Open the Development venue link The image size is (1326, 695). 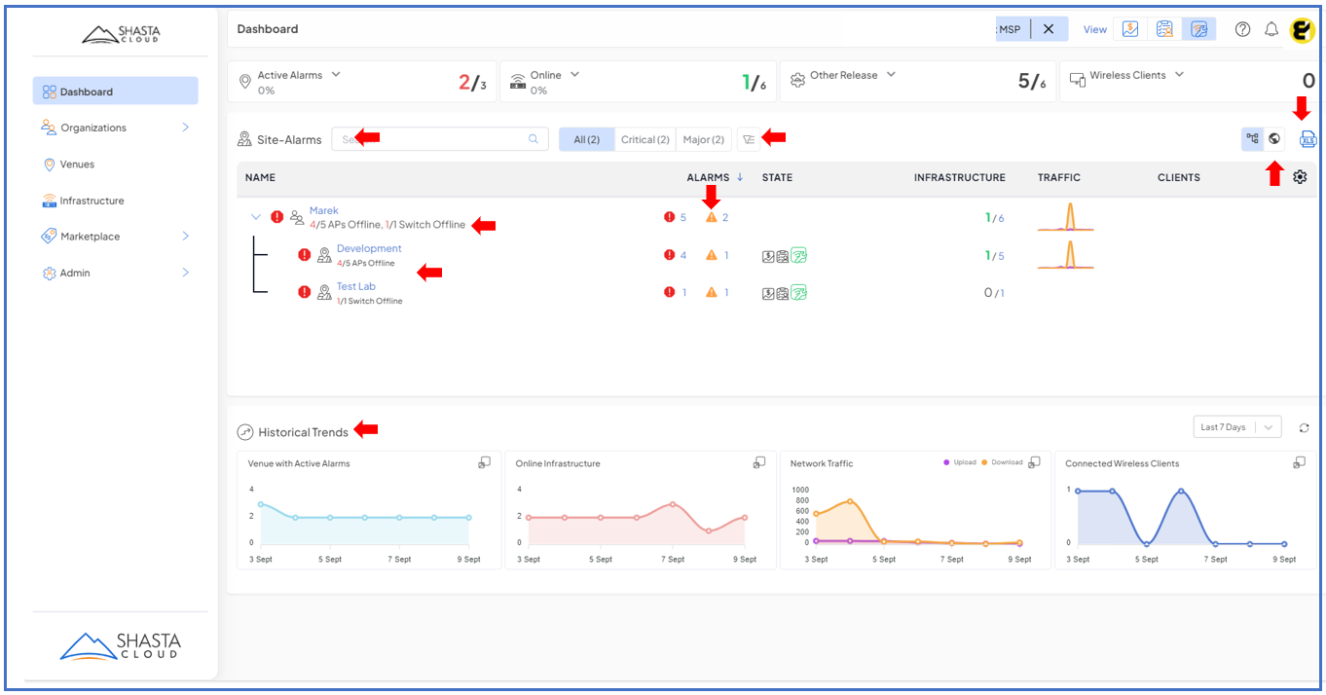pyautogui.click(x=369, y=248)
